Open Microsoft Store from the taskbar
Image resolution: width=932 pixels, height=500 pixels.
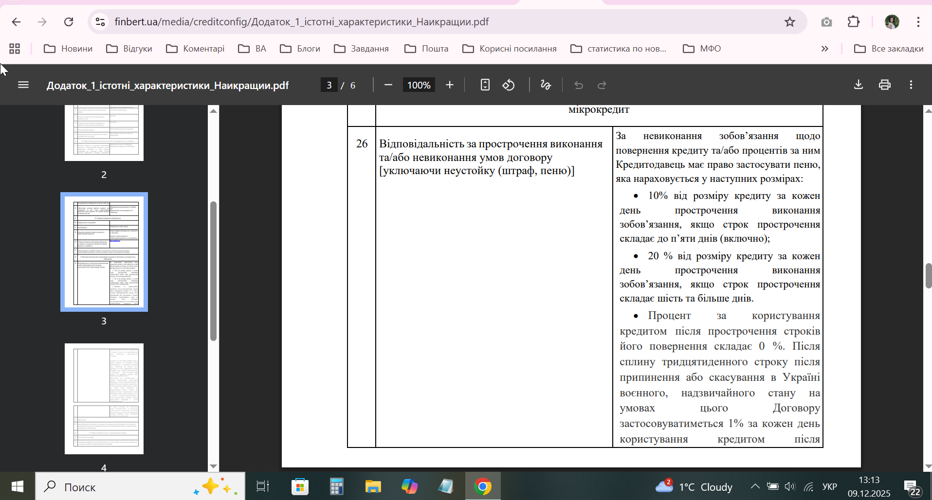300,486
